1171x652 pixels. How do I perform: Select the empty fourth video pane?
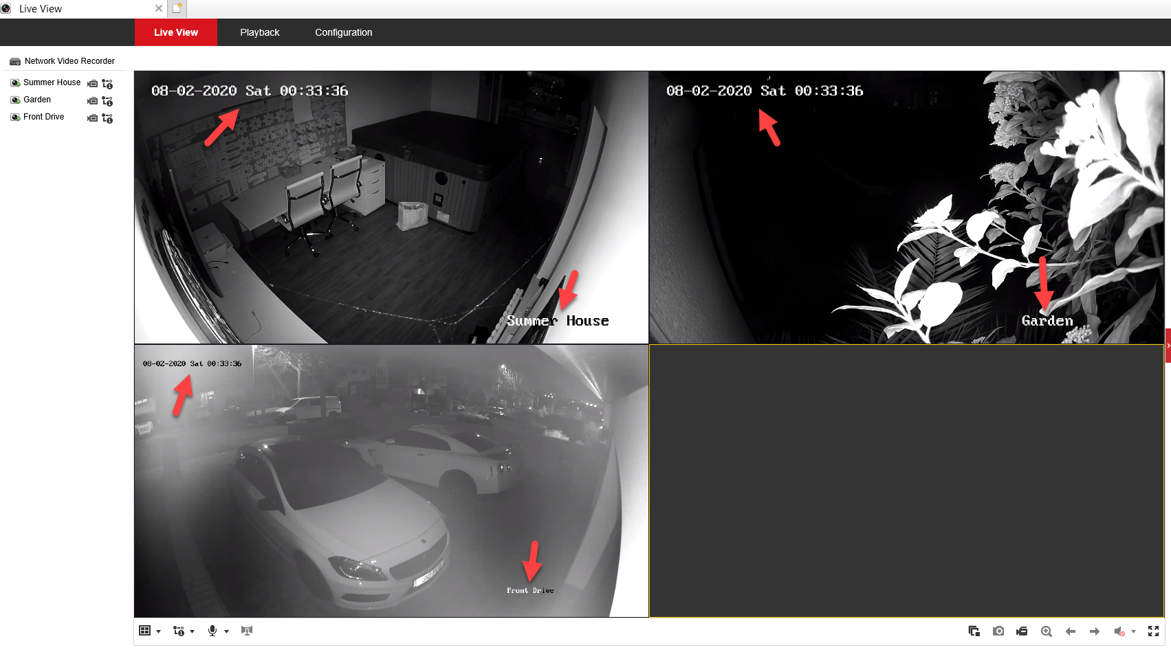click(x=906, y=480)
